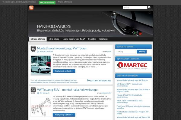Click Kontynuuj czytanie under Touareg post

click(x=64, y=115)
